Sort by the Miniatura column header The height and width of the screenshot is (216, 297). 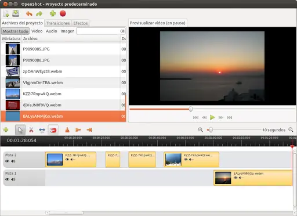tap(11, 39)
